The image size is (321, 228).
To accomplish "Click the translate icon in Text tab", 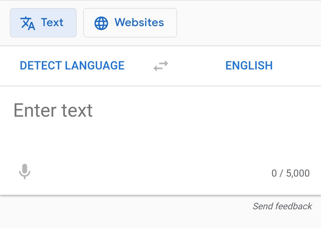I will click(x=28, y=23).
